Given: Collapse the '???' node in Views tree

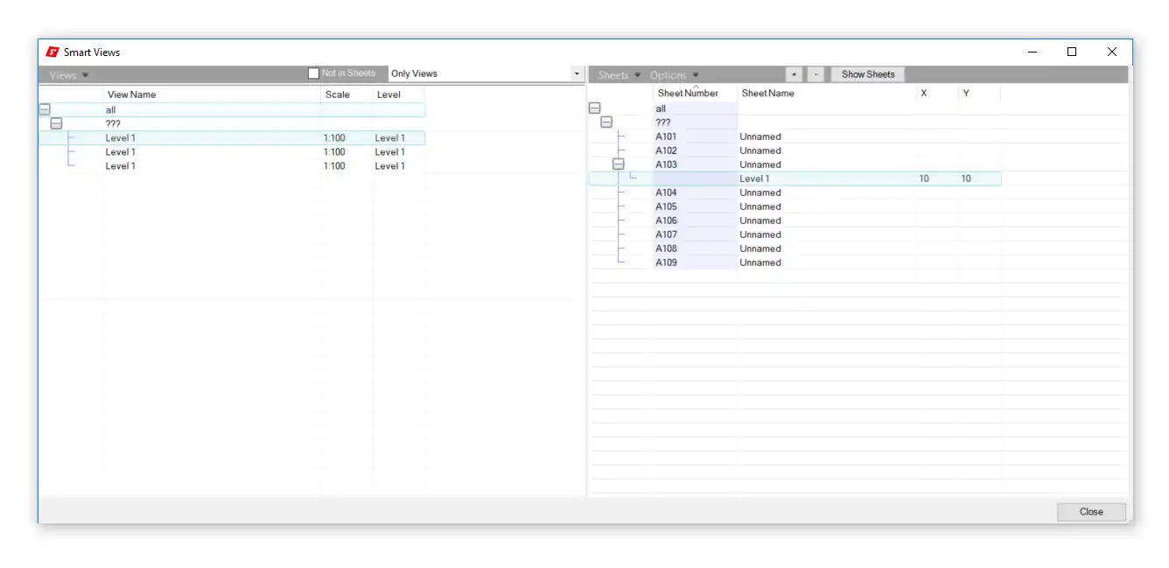Looking at the screenshot, I should pos(57,124).
